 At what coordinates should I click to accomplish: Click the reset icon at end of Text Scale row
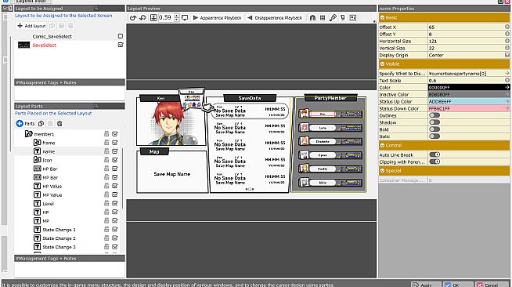pyautogui.click(x=507, y=80)
